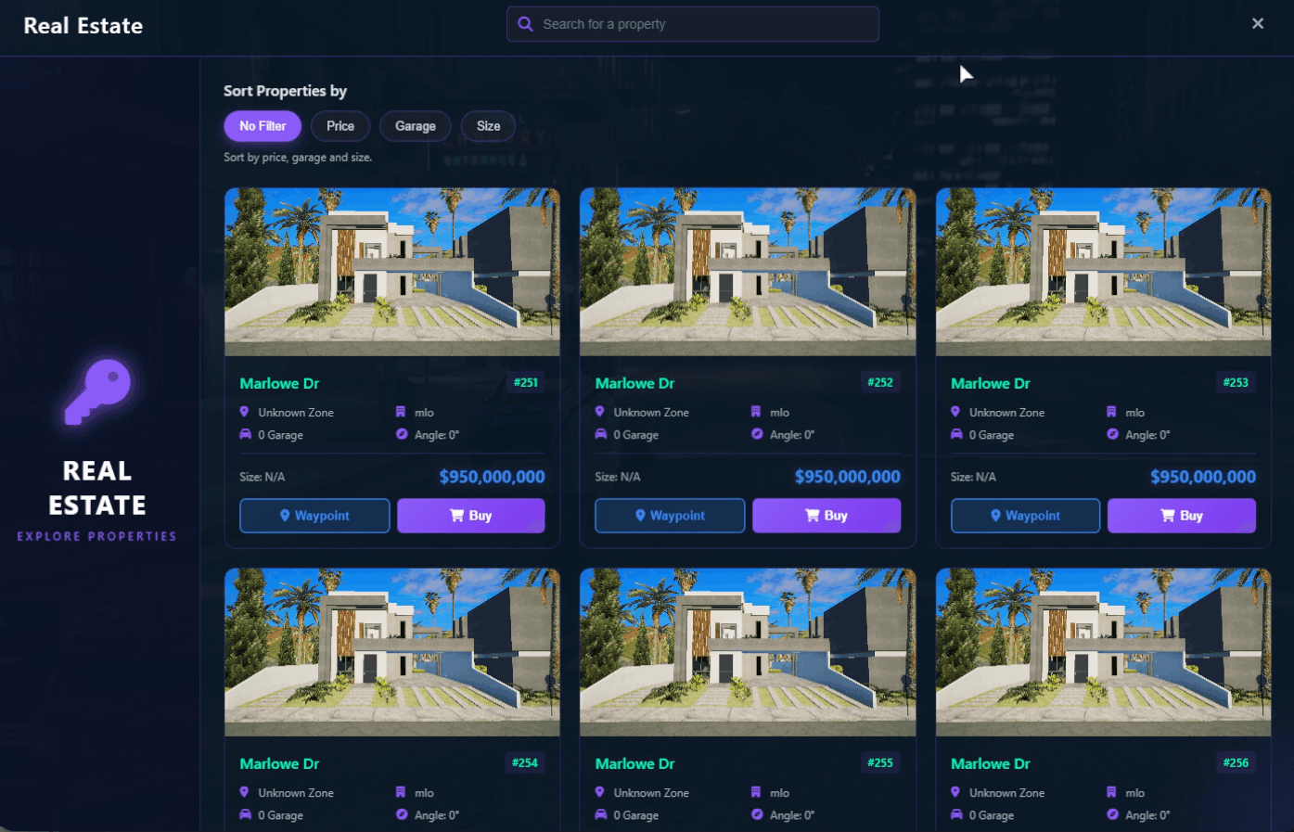Screen dimensions: 1294x832
Task: Open the property #255 house thumbnail
Action: [x=748, y=652]
